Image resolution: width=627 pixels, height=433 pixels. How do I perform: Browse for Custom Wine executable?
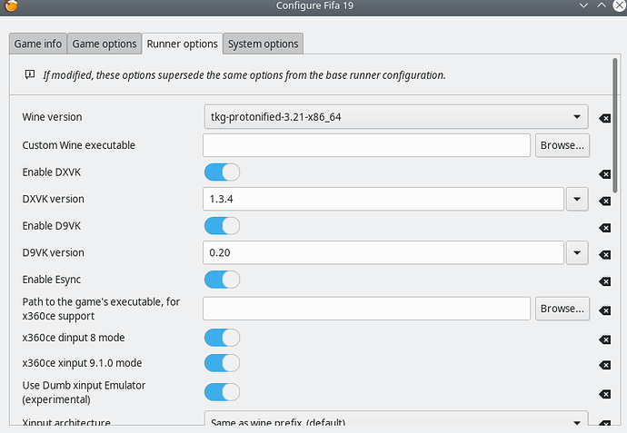(562, 145)
